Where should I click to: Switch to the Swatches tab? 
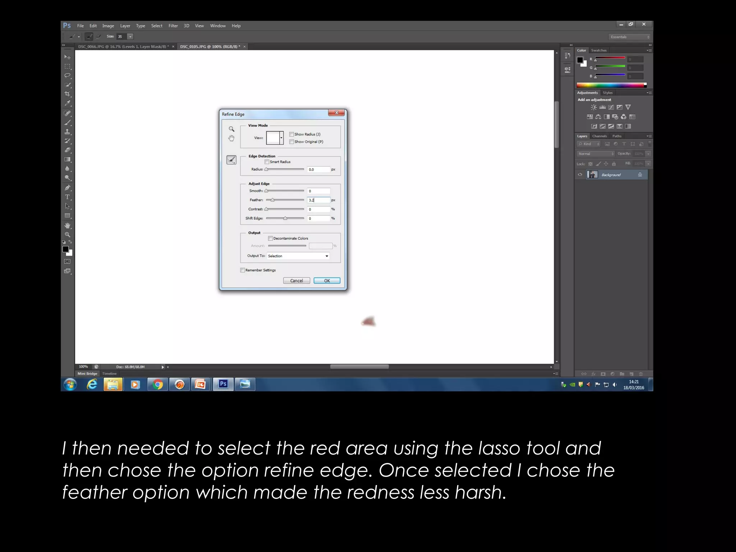coord(599,50)
